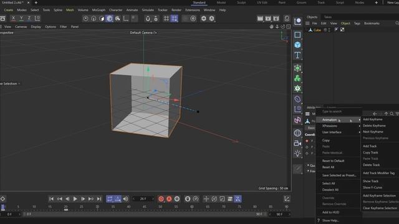The height and width of the screenshot is (224, 399).
Task: Open the Subdivision generator icon
Action: pos(297,68)
